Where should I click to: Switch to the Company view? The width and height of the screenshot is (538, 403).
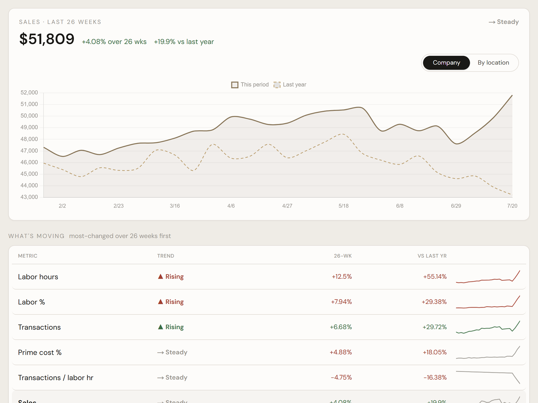(446, 63)
